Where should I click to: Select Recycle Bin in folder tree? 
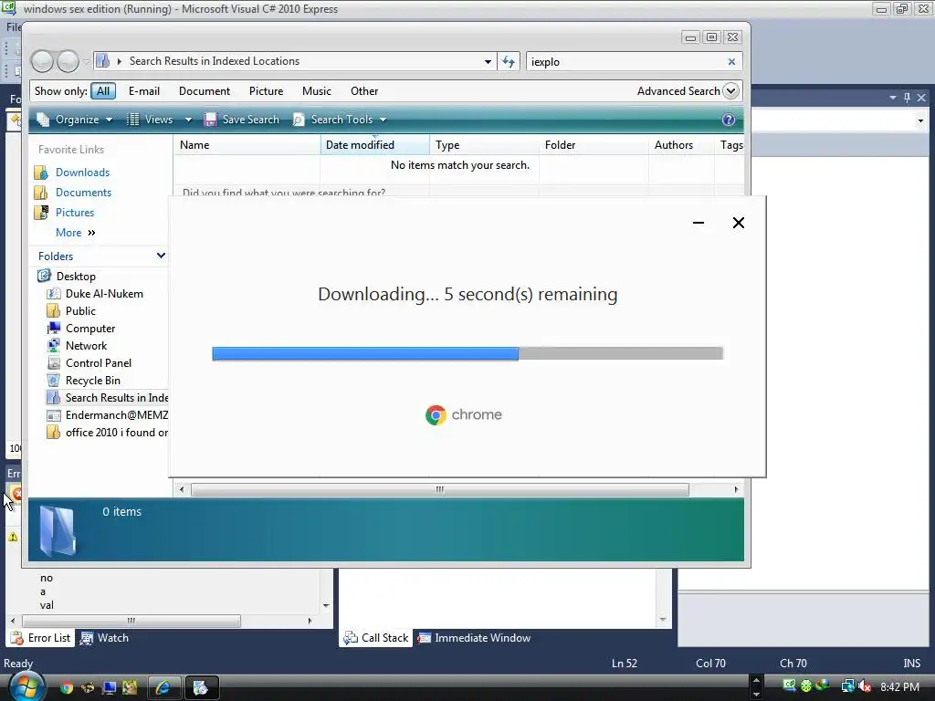[x=93, y=380]
